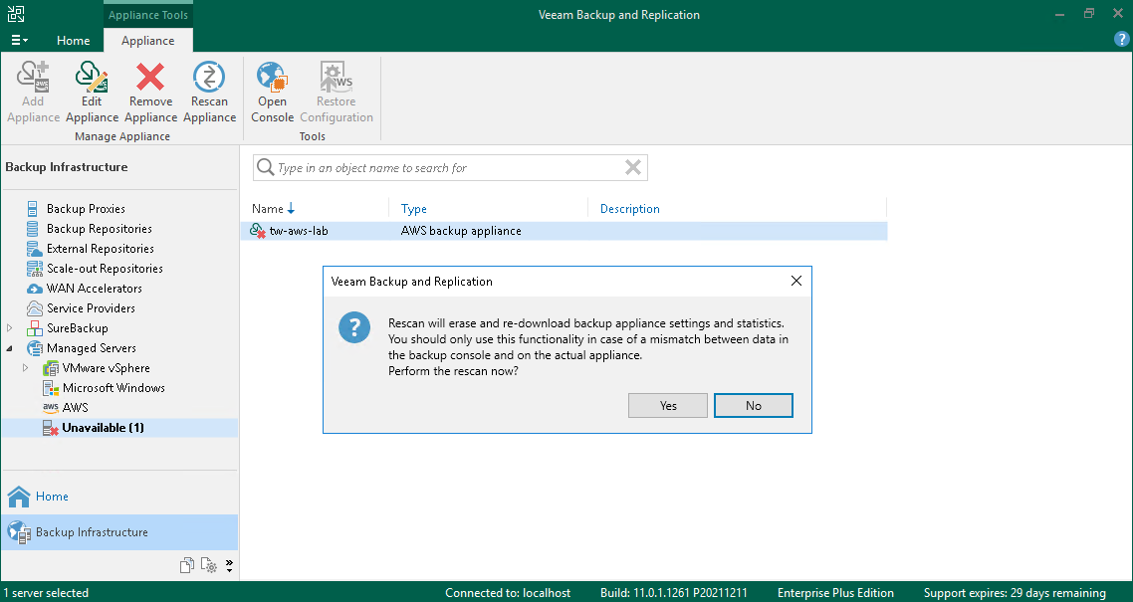
Task: Open the help question mark icon
Action: pyautogui.click(x=1121, y=40)
